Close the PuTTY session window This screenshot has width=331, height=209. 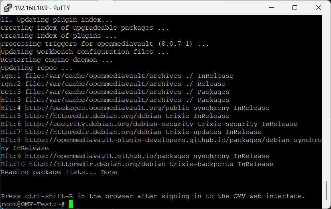[319, 8]
